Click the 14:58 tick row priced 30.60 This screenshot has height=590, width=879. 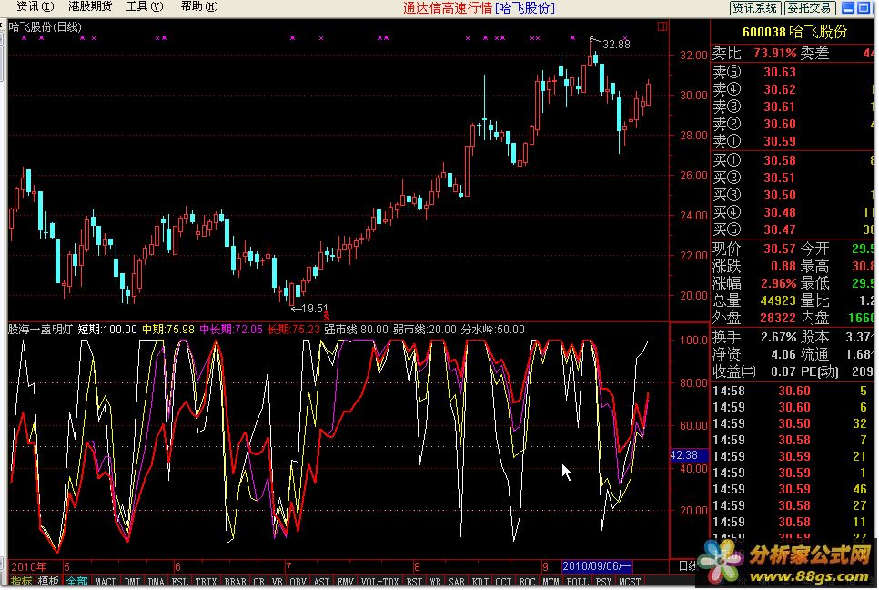793,391
